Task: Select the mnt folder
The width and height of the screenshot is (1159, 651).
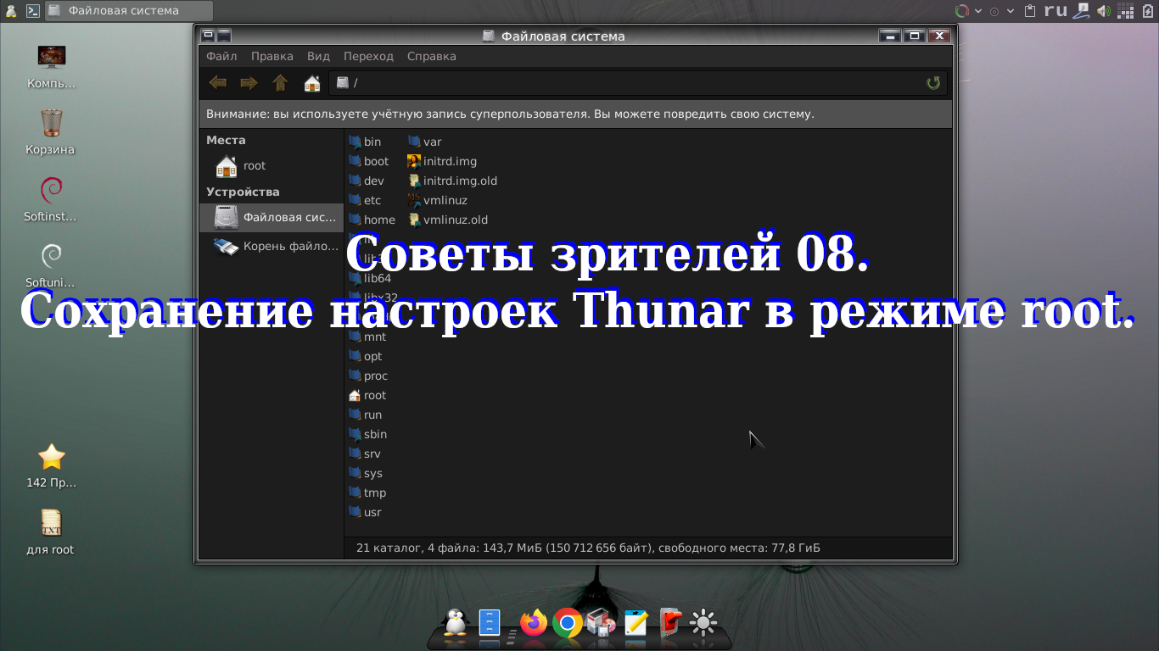Action: point(367,337)
